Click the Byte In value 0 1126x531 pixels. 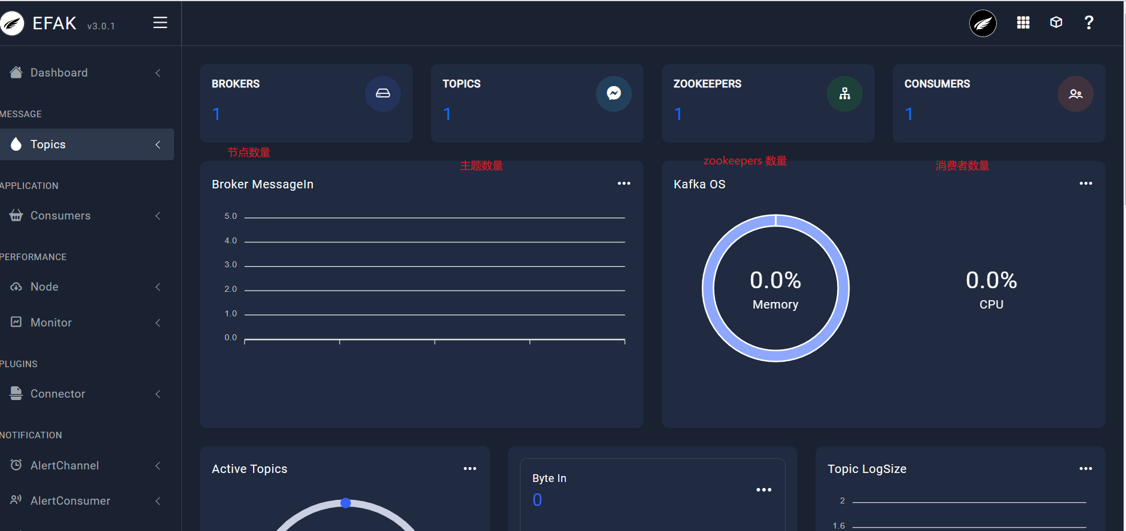(537, 500)
